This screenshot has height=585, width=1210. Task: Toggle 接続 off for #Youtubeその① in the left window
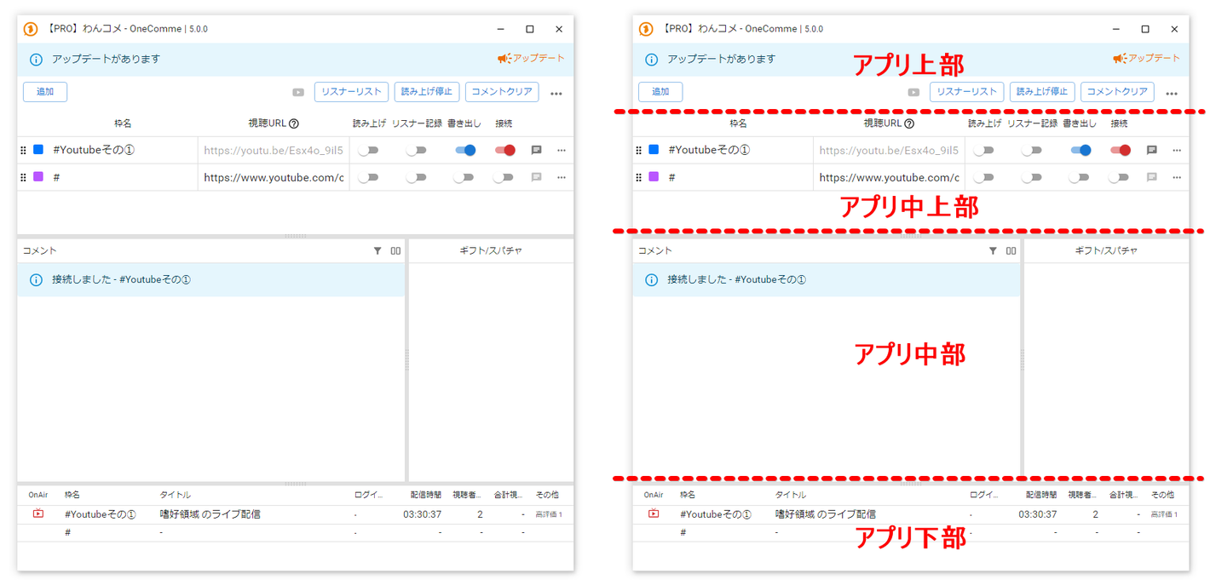coord(504,151)
